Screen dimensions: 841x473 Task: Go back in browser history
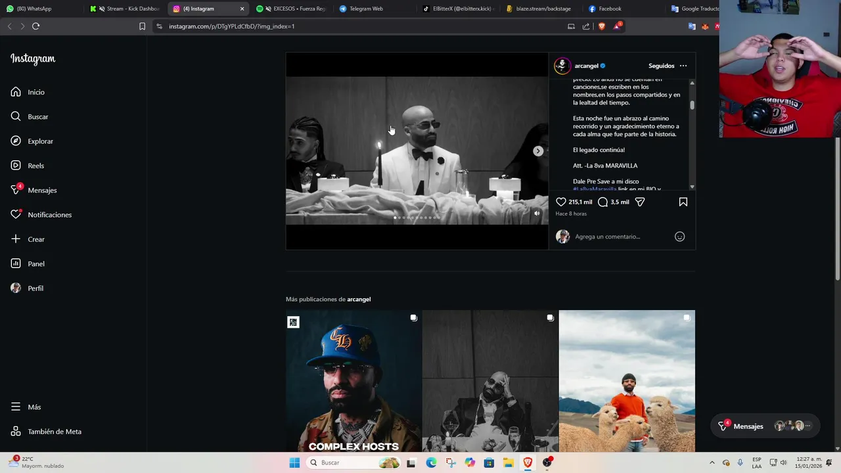pyautogui.click(x=9, y=26)
